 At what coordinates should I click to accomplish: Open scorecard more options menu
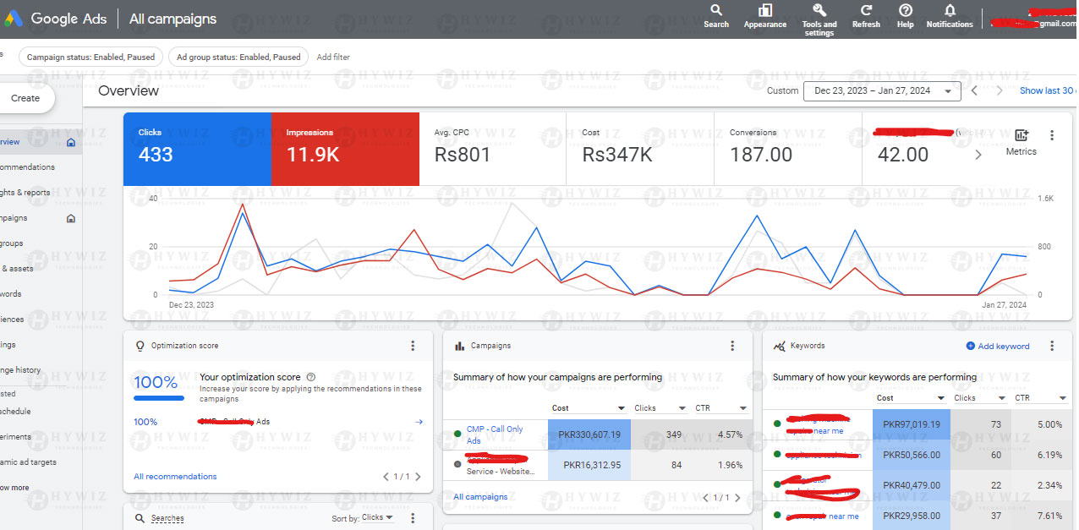(x=1052, y=135)
